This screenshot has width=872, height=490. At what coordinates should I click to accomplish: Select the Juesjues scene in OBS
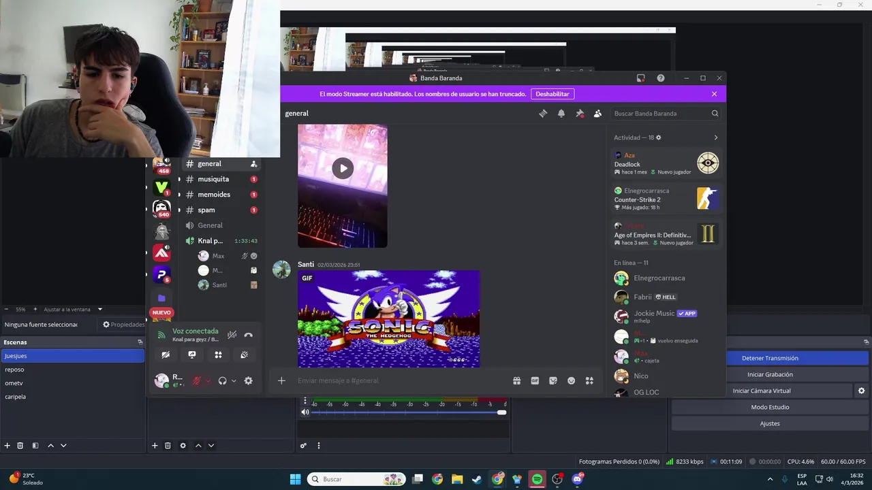pyautogui.click(x=72, y=356)
